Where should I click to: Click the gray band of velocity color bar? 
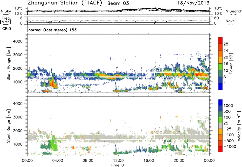tap(221, 126)
